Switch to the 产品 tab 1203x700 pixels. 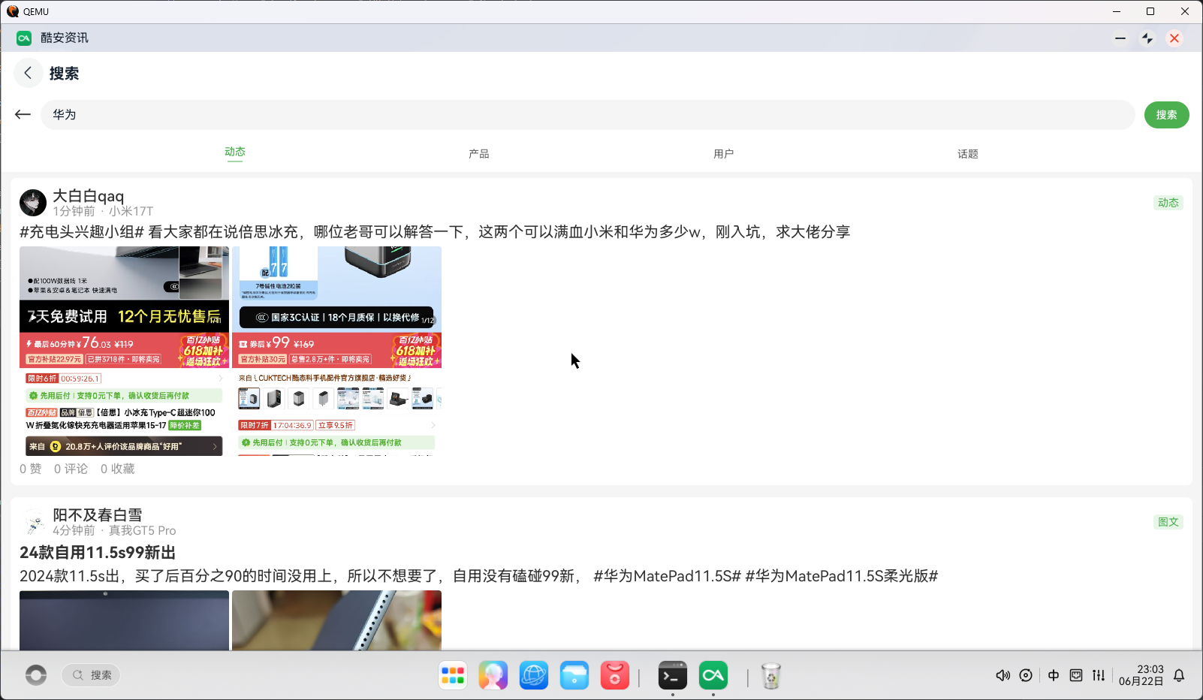pyautogui.click(x=479, y=154)
